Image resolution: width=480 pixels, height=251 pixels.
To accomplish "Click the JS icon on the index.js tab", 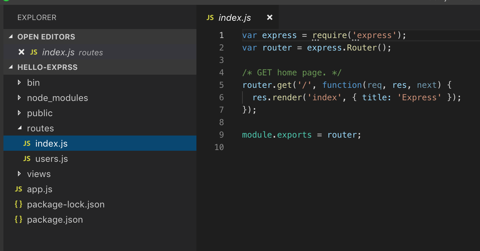I will 210,18.
